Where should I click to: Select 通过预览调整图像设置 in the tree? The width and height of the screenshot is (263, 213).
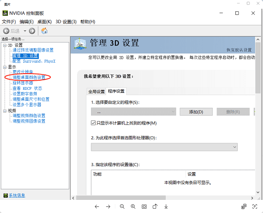click(33, 50)
